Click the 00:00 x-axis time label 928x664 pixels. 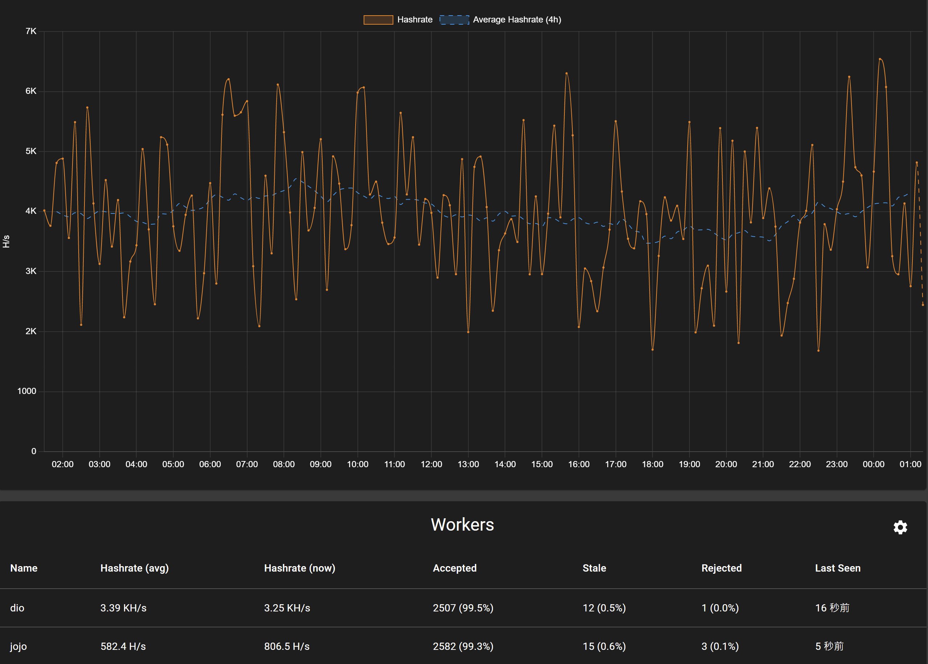(874, 464)
